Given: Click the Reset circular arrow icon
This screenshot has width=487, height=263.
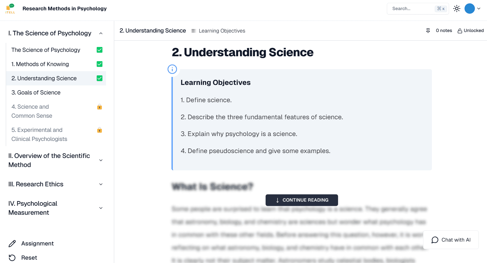Looking at the screenshot, I should coord(12,258).
